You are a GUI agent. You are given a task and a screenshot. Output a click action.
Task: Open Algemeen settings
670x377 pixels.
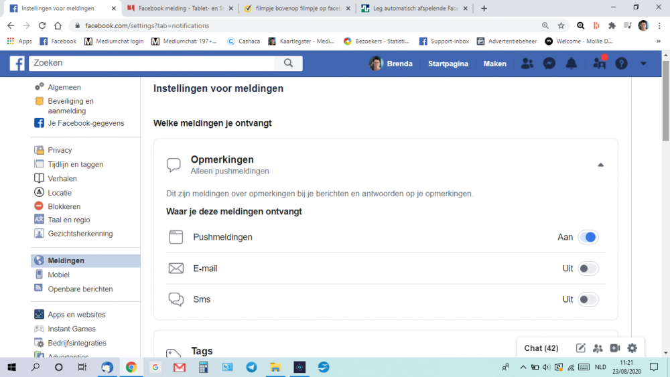click(64, 87)
